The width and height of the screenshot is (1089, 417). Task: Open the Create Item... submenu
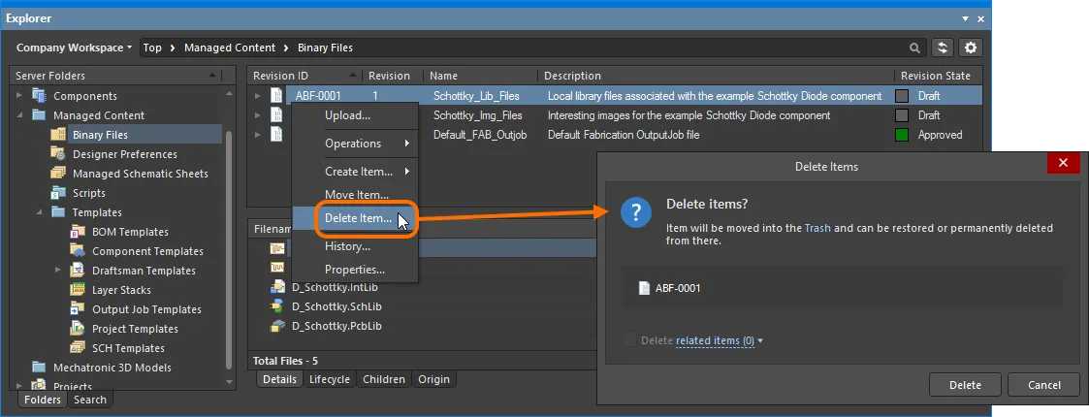pyautogui.click(x=355, y=171)
